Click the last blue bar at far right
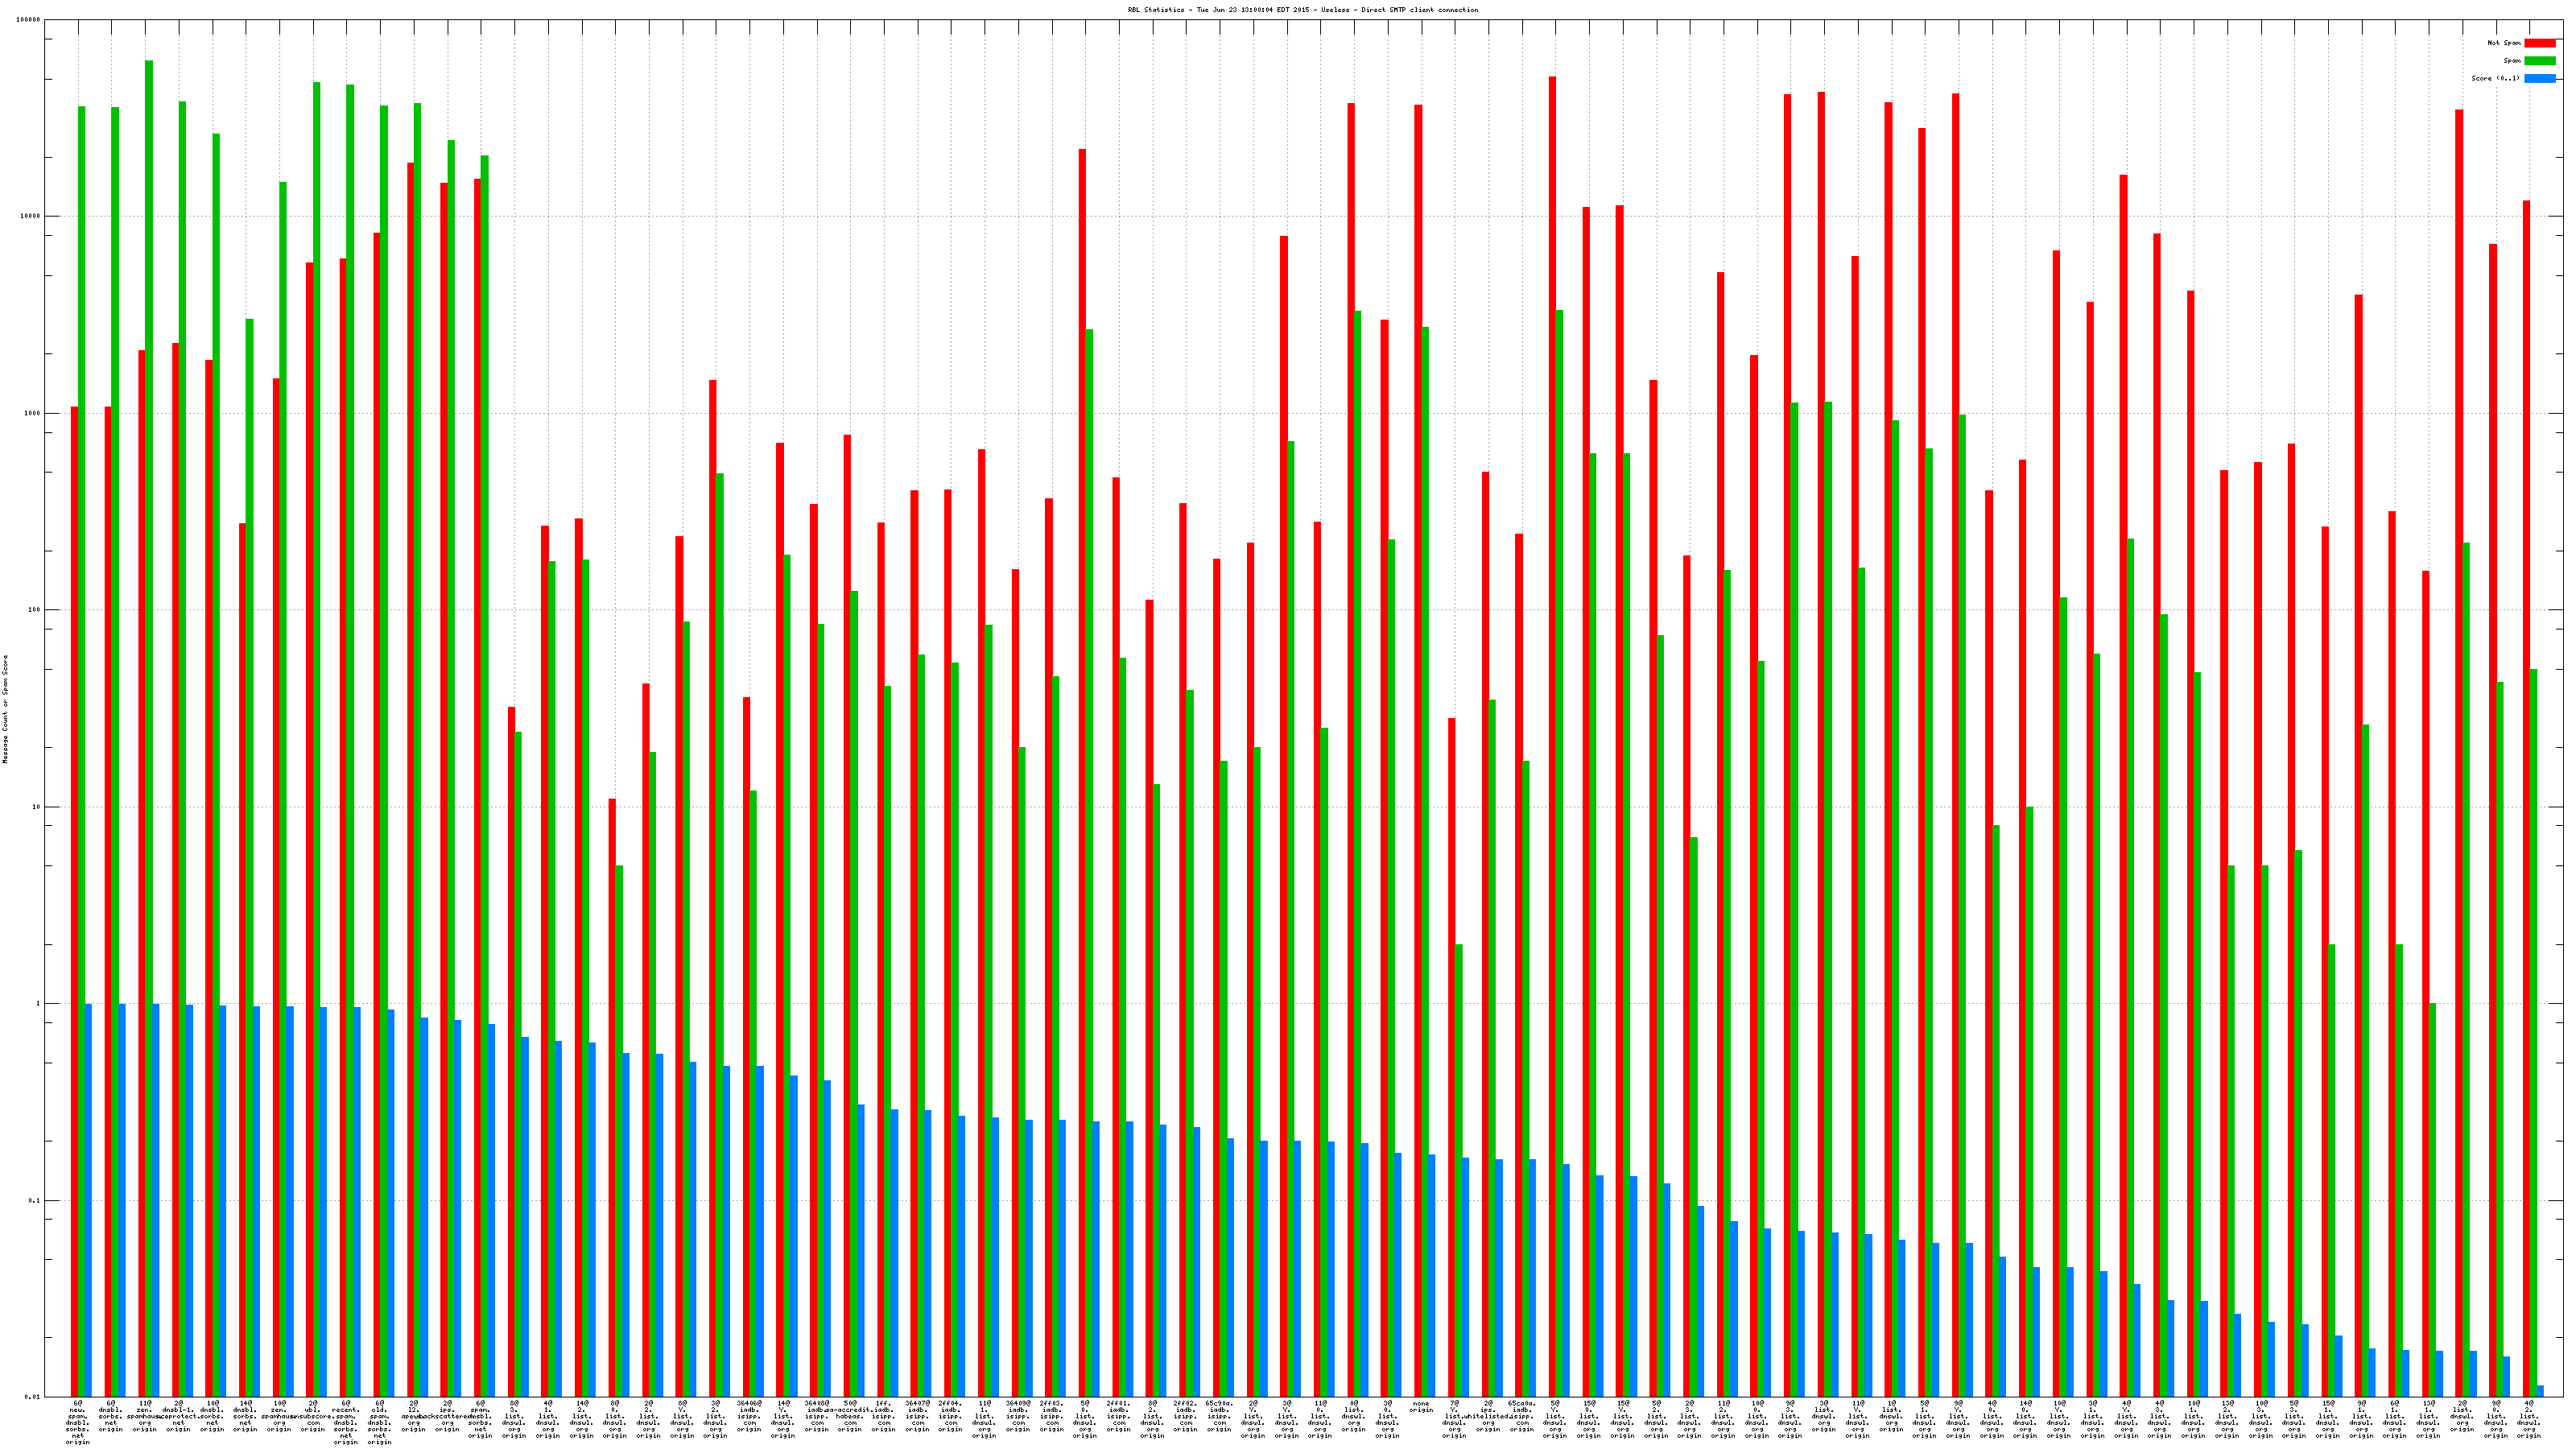Viewport: 2576px width, 1449px height. coord(2541,1391)
